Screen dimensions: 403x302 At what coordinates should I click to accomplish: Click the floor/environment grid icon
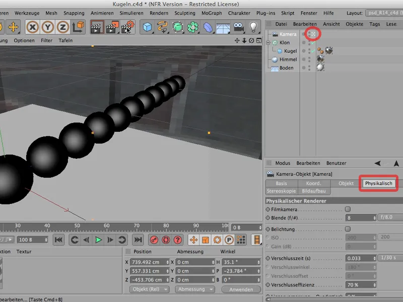(x=223, y=27)
